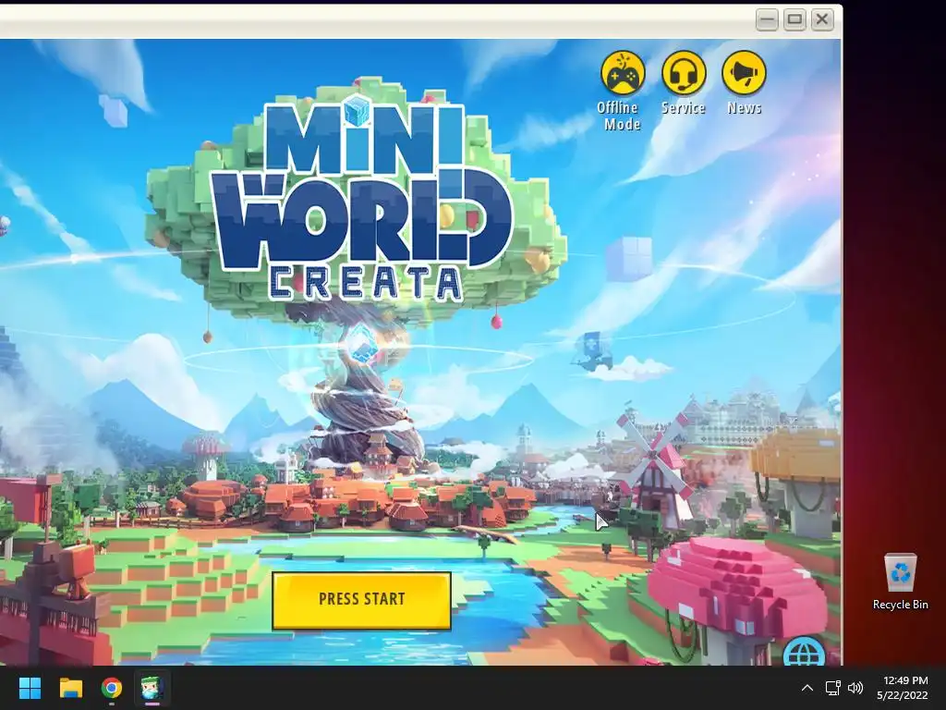Open the Windows Start menu

coord(30,688)
